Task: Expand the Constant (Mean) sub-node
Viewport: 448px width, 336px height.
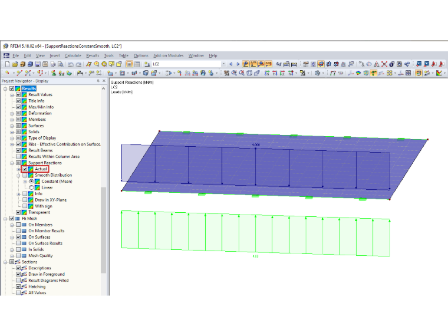Action: (25, 182)
